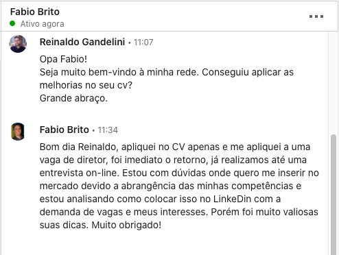The width and height of the screenshot is (339, 255).
Task: Click the 11:07 message timestamp
Action: (143, 42)
